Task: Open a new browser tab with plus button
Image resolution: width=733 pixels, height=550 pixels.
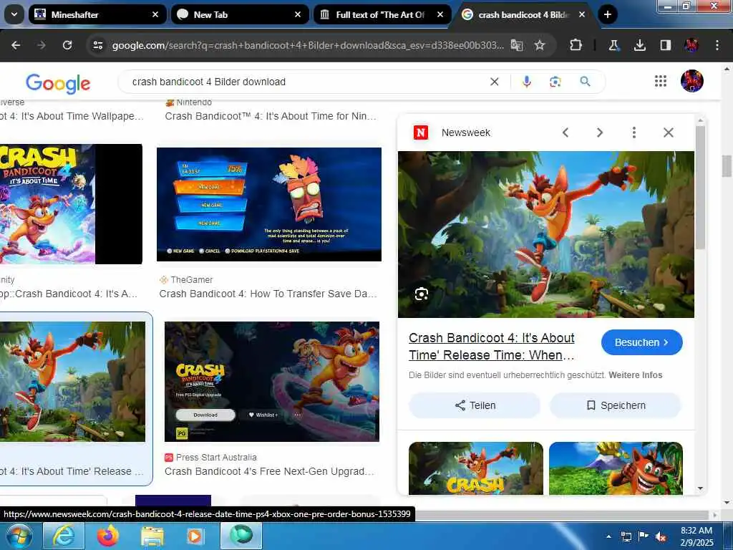Action: coord(607,14)
